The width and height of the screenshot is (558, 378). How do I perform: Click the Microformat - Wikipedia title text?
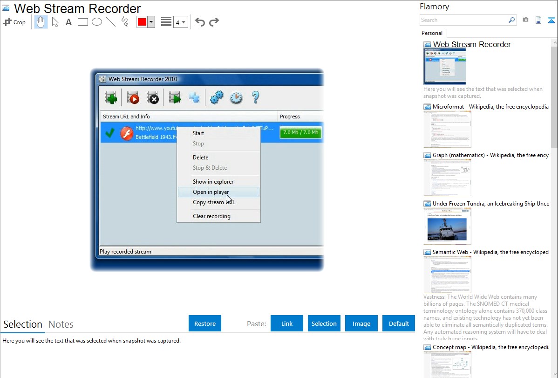pyautogui.click(x=490, y=107)
